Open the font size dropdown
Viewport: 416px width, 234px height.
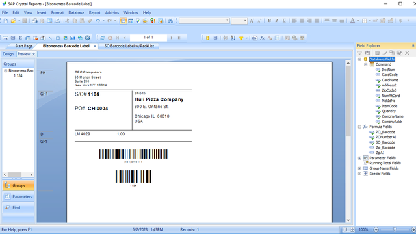(x=245, y=21)
